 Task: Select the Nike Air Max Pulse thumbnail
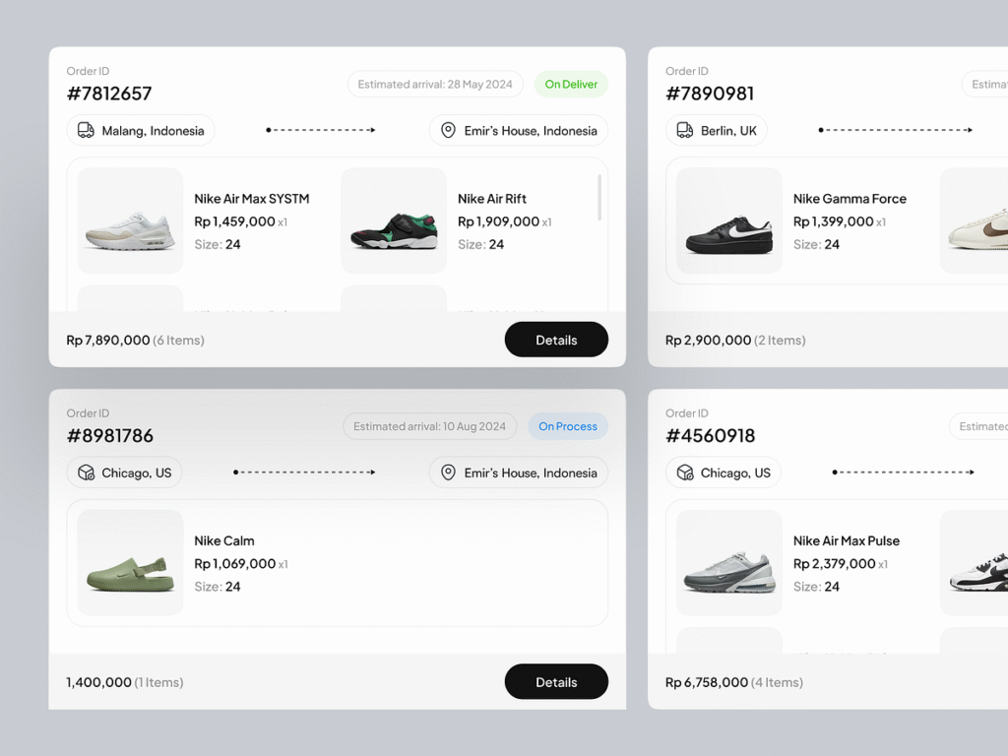(729, 563)
